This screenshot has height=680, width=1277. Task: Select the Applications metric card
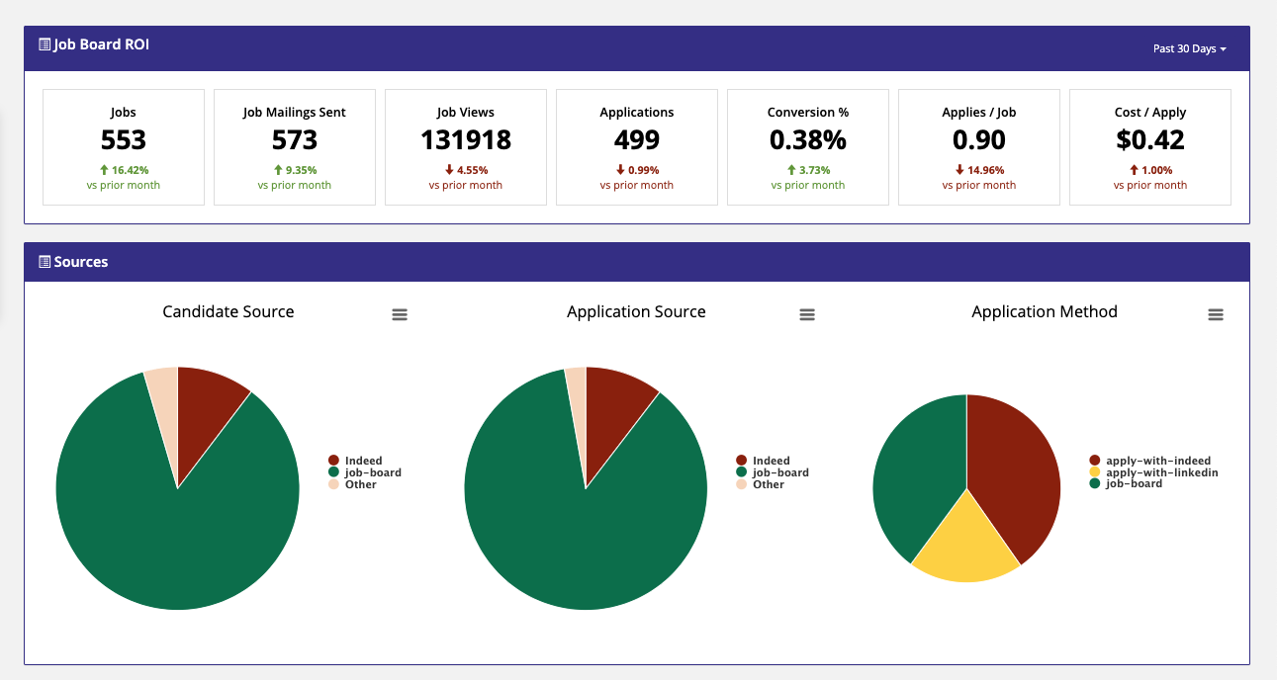pos(637,147)
